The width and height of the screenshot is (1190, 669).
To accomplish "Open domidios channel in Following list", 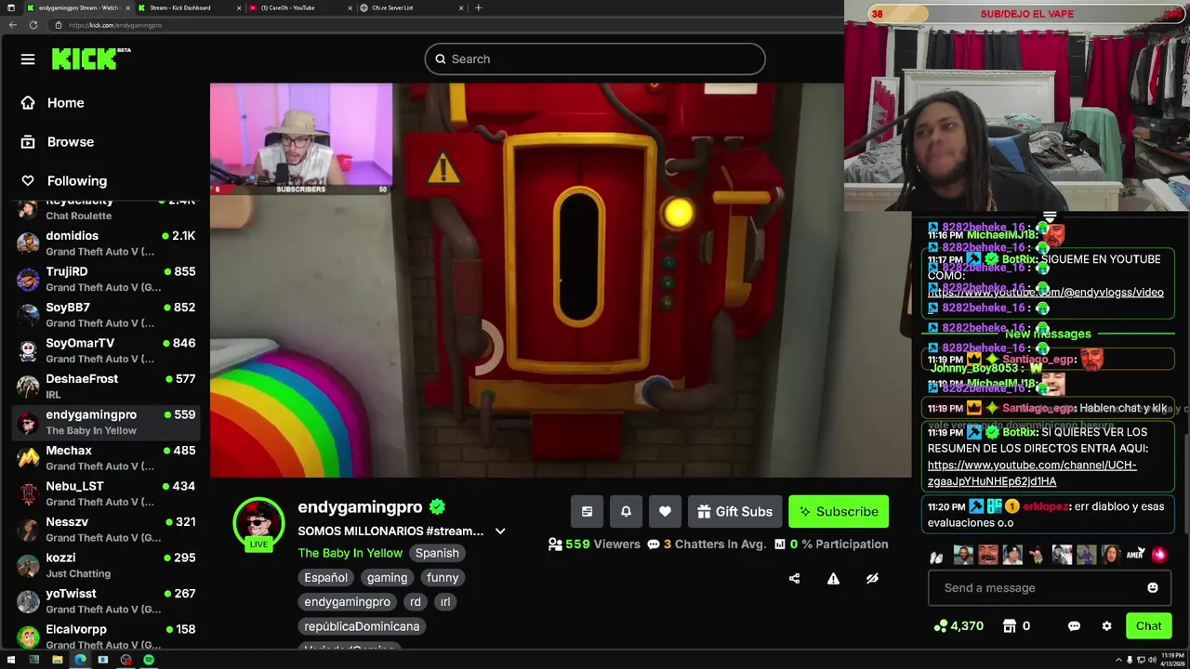I will pos(107,243).
